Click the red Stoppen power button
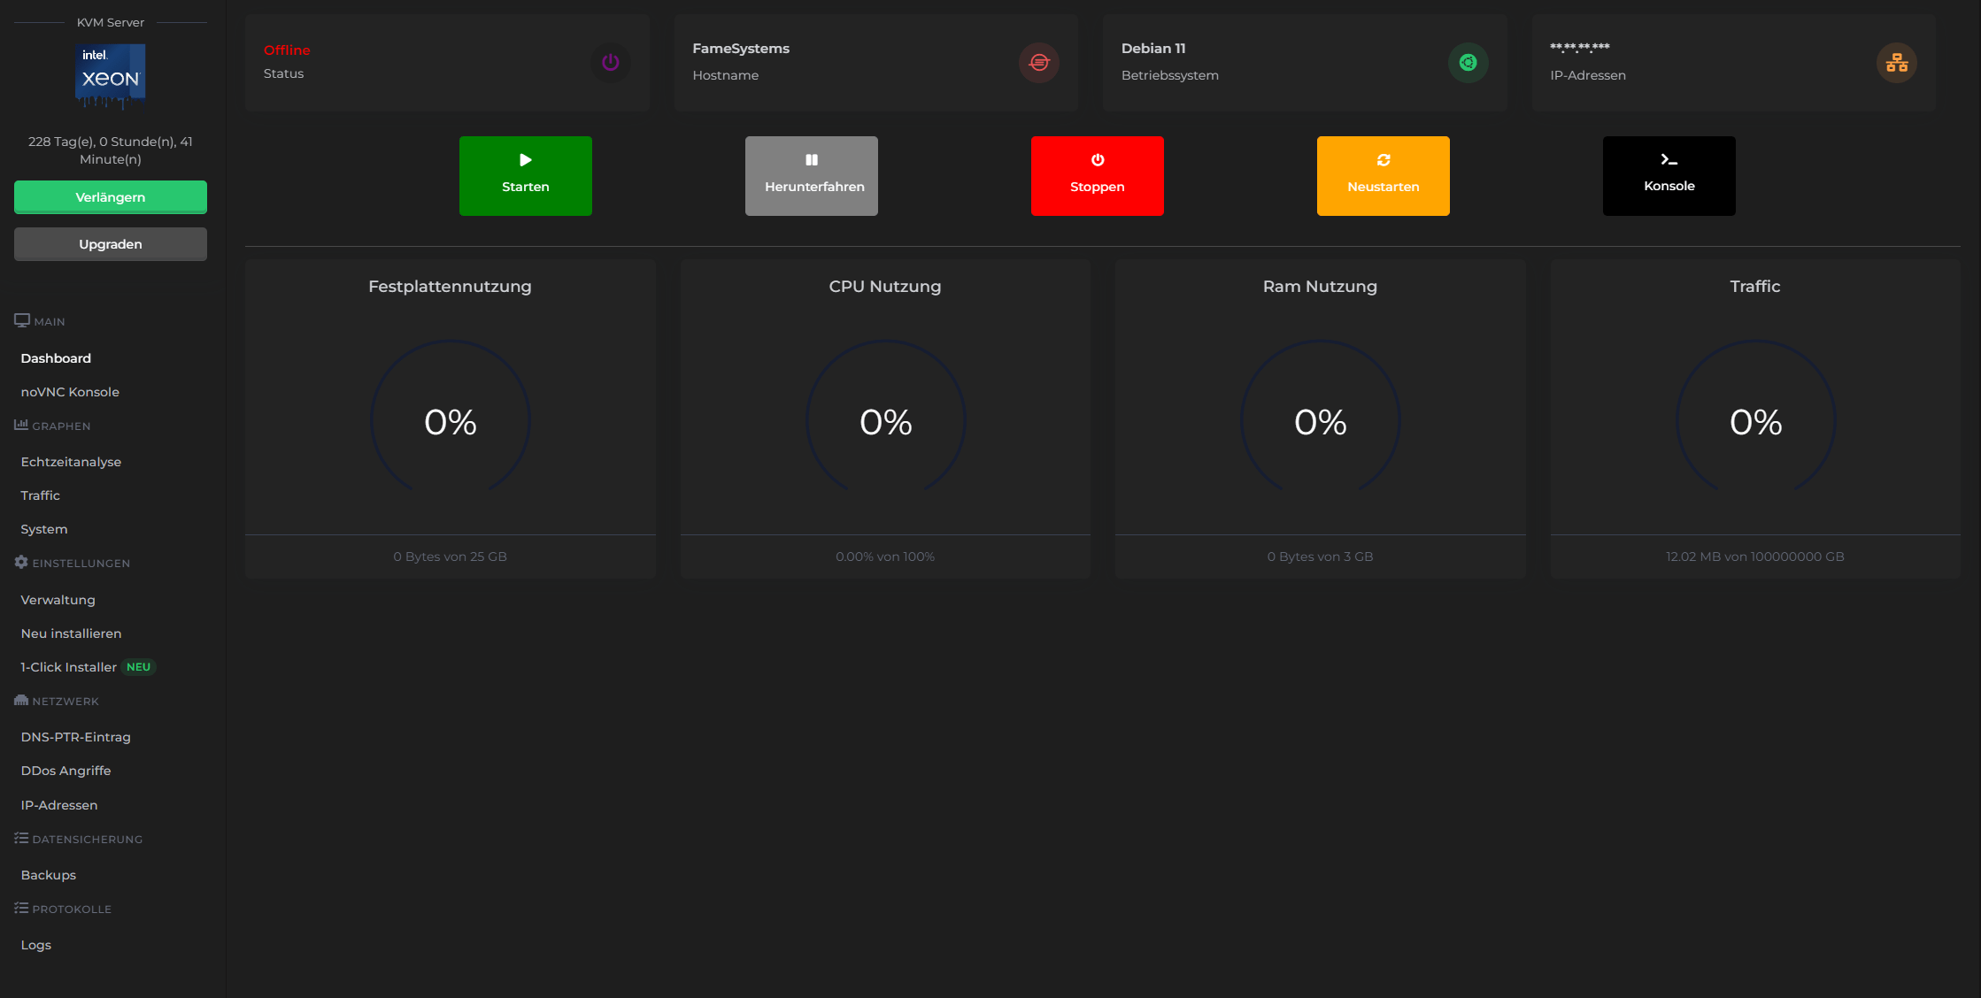 point(1097,176)
